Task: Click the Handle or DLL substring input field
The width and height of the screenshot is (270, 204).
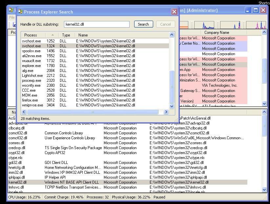Action: [97, 24]
